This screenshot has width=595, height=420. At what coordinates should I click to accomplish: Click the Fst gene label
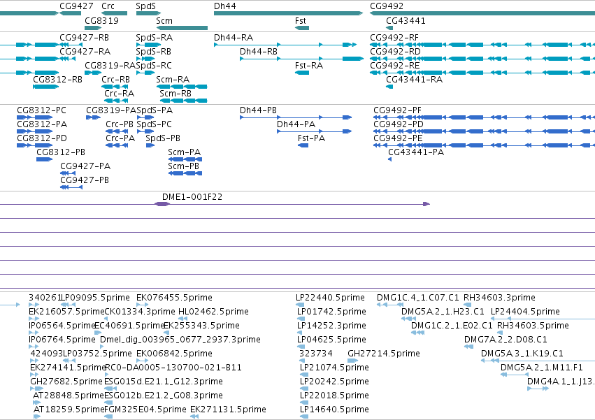pyautogui.click(x=300, y=21)
